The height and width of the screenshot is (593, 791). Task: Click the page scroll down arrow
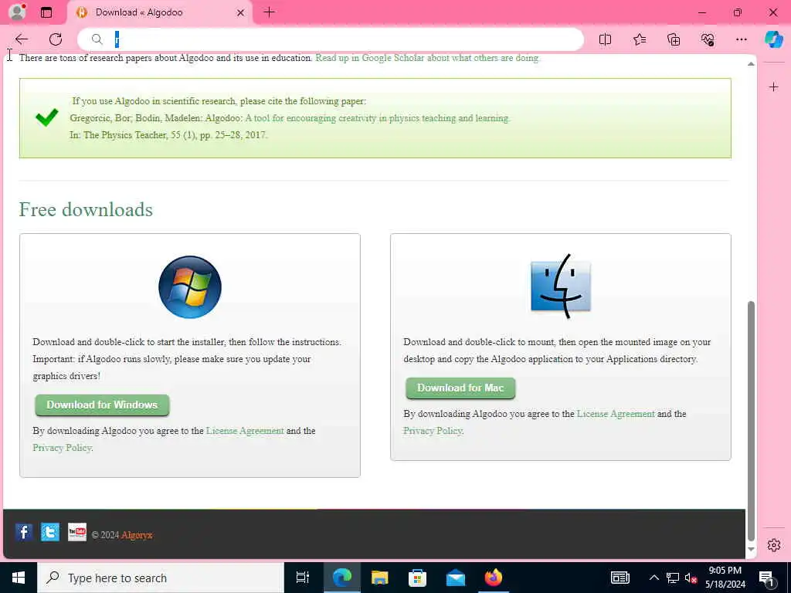(x=751, y=550)
